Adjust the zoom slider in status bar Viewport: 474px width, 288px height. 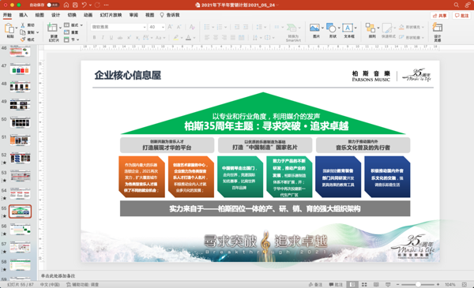(x=418, y=284)
